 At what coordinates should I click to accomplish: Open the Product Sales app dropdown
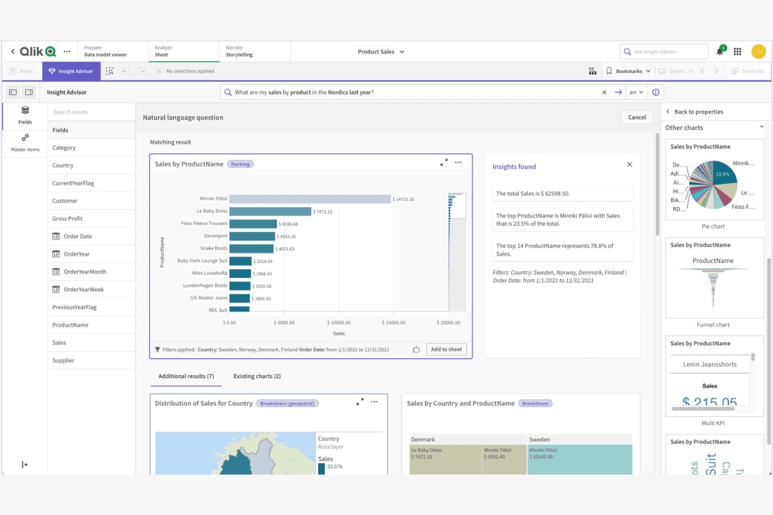pyautogui.click(x=381, y=52)
